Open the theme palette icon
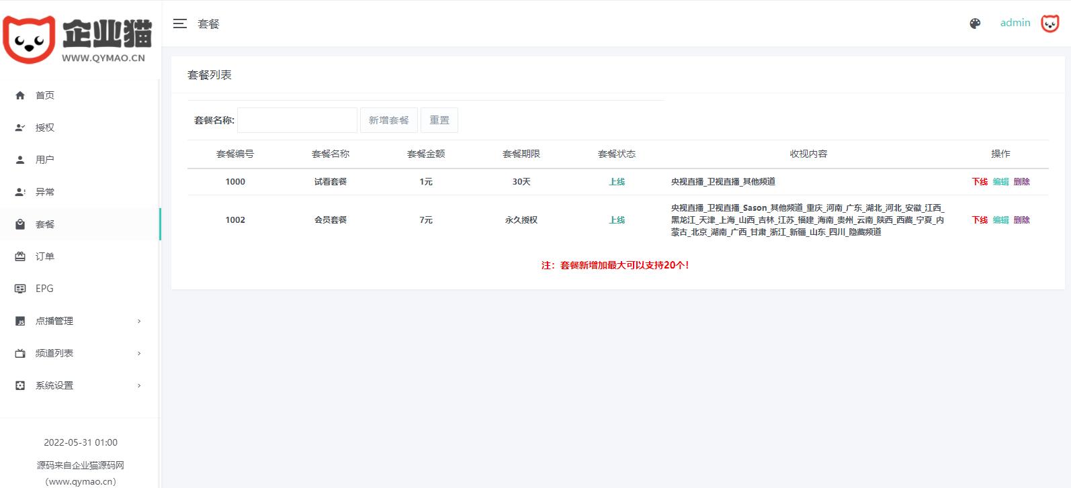 pos(975,23)
